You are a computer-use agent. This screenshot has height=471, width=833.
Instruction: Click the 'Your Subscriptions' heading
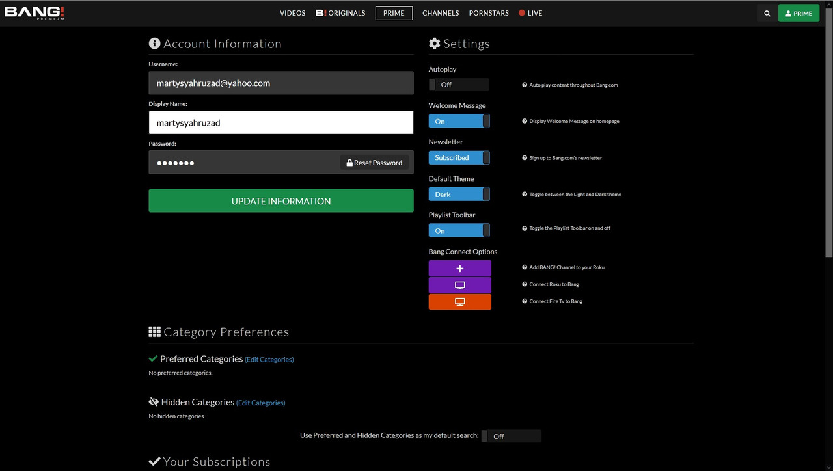(217, 461)
